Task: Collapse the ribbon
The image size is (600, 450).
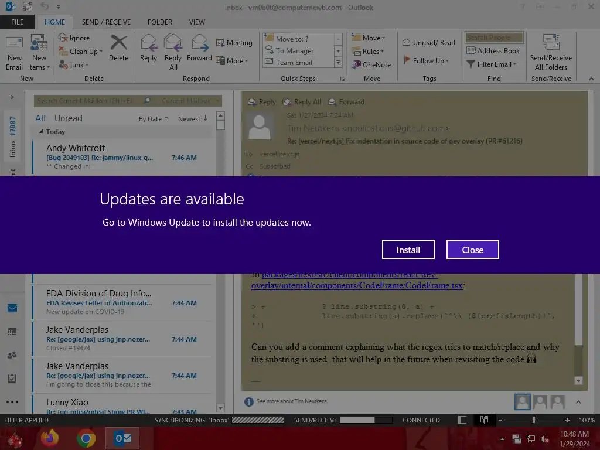Action: [x=592, y=79]
